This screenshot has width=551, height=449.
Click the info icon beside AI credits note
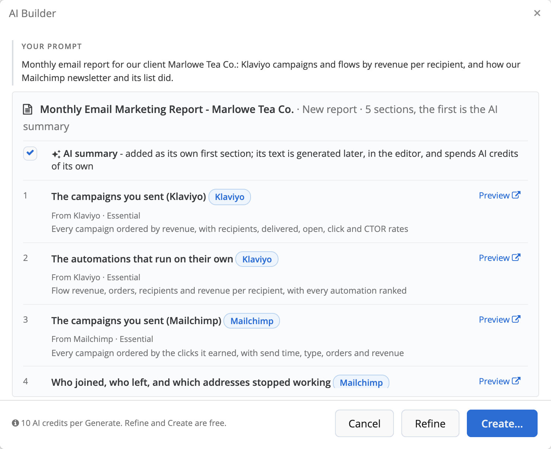[15, 423]
